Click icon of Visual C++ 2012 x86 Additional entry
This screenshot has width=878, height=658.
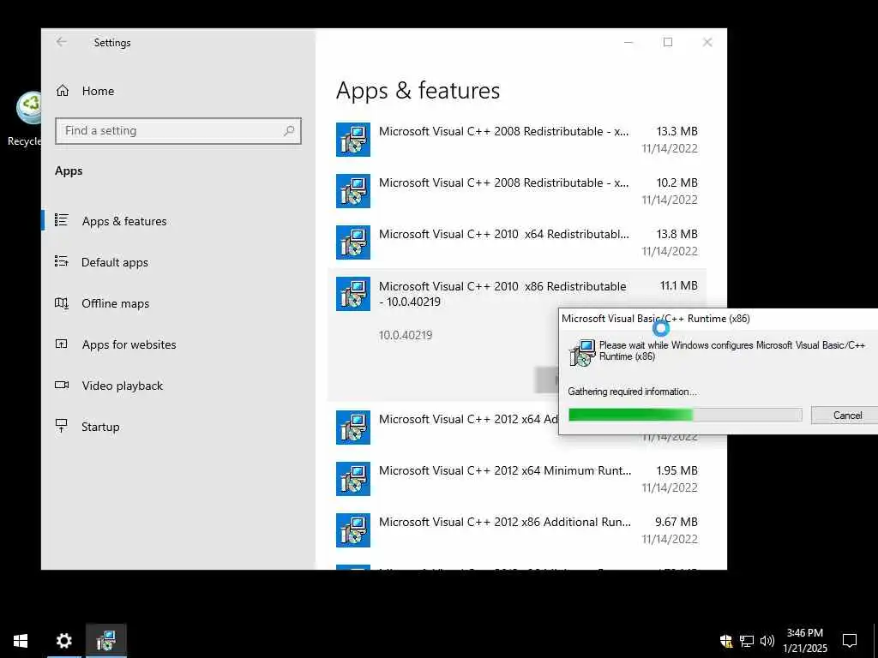point(353,530)
